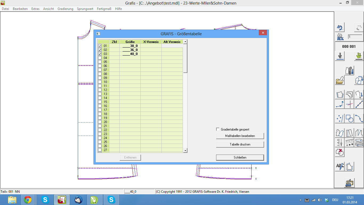This screenshot has height=205, width=364.
Task: Open the Sprungwert menu
Action: pyautogui.click(x=85, y=9)
